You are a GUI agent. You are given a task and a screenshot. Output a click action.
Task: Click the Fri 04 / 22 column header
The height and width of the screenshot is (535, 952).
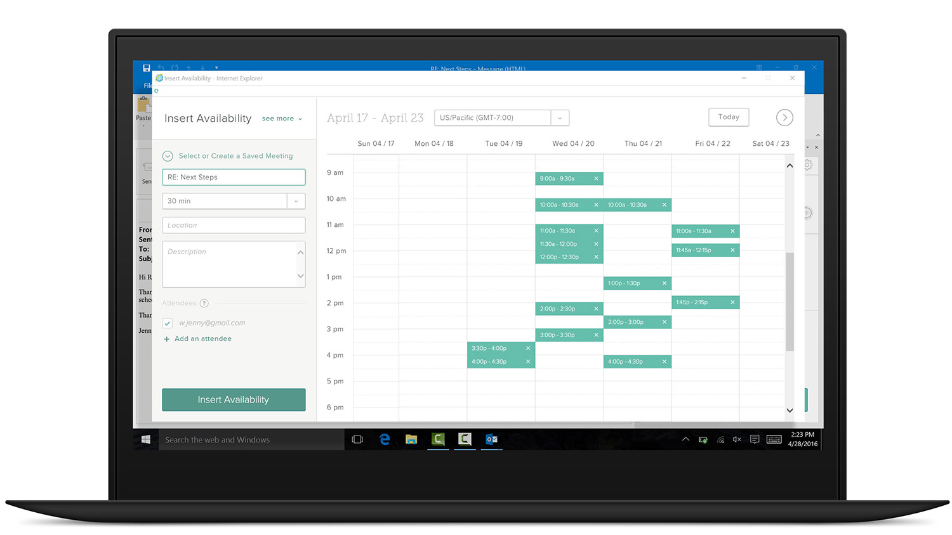tap(712, 144)
